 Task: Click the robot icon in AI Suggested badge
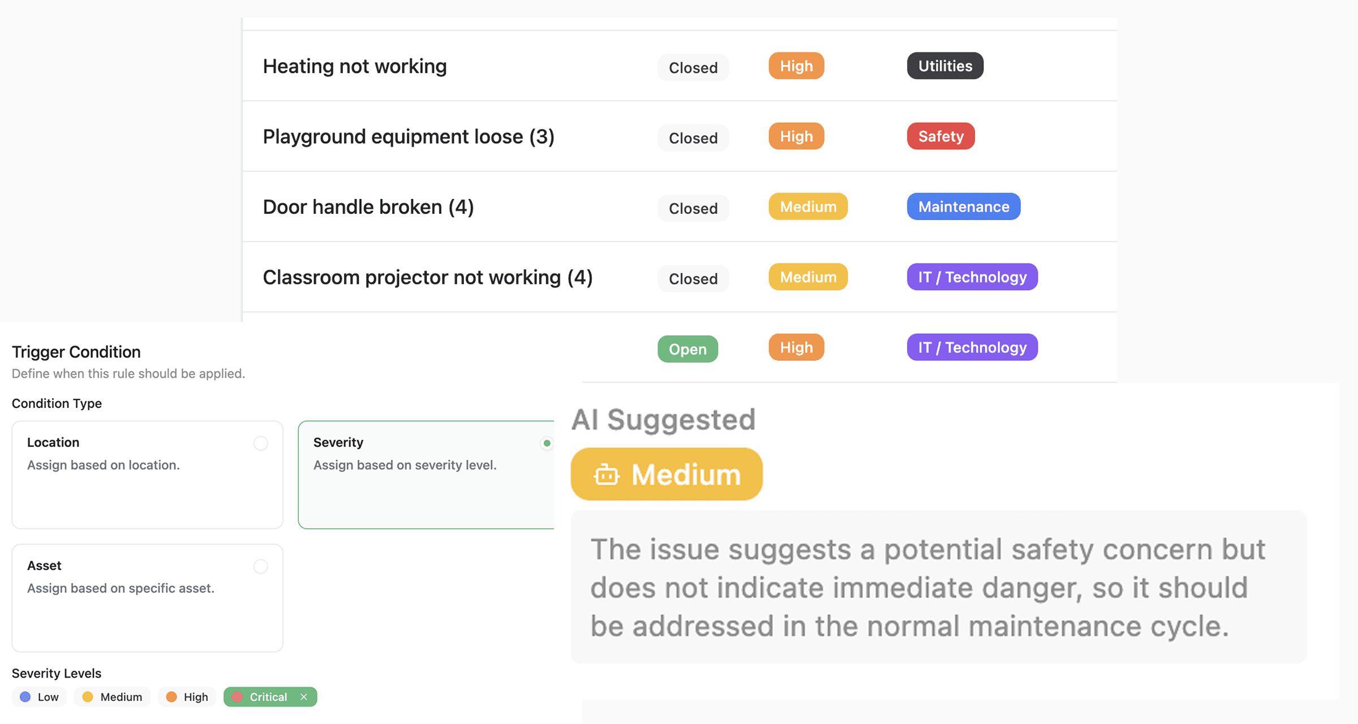[606, 475]
